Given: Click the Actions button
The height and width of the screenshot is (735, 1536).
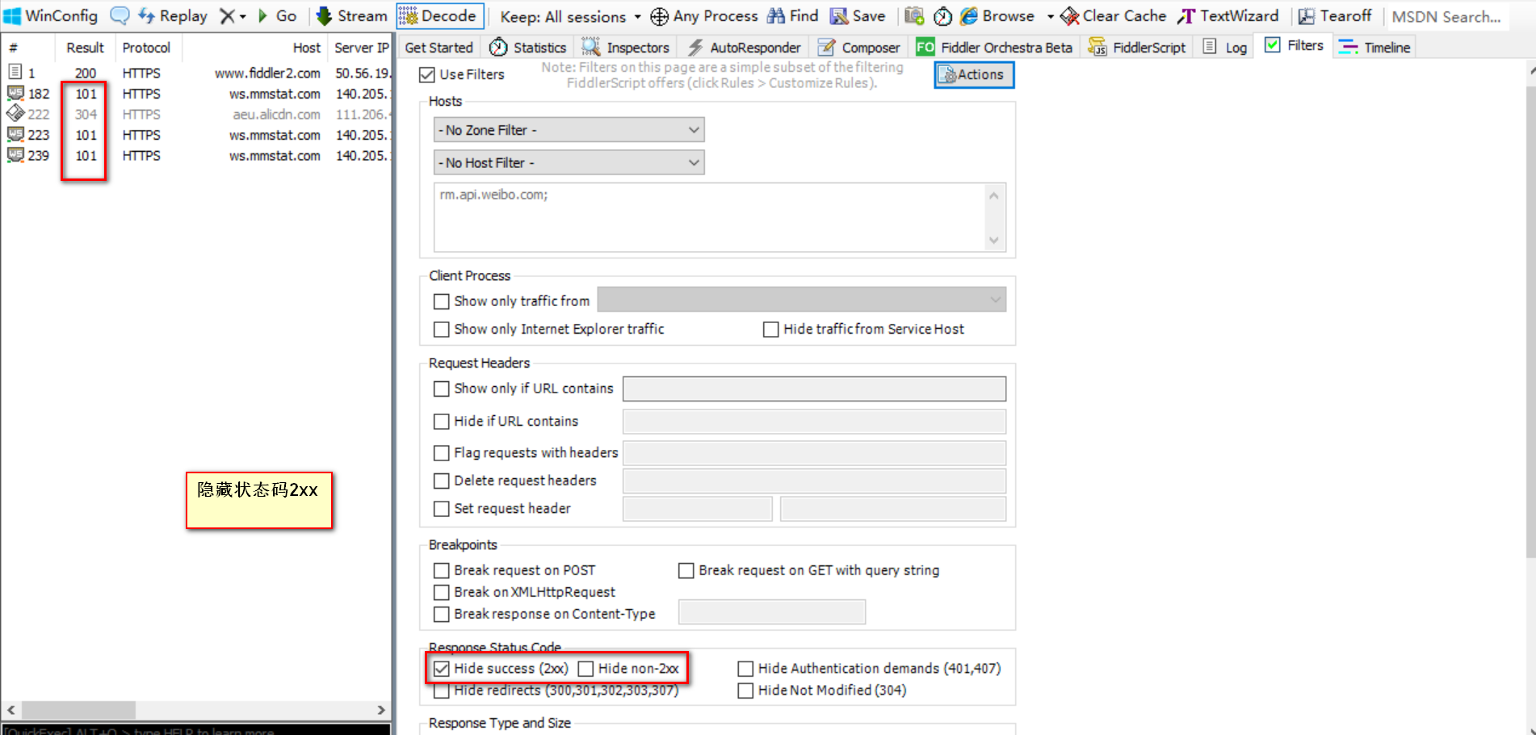Looking at the screenshot, I should 974,74.
